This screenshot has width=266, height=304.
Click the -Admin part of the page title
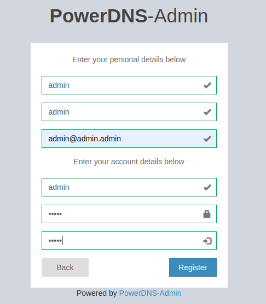(178, 16)
